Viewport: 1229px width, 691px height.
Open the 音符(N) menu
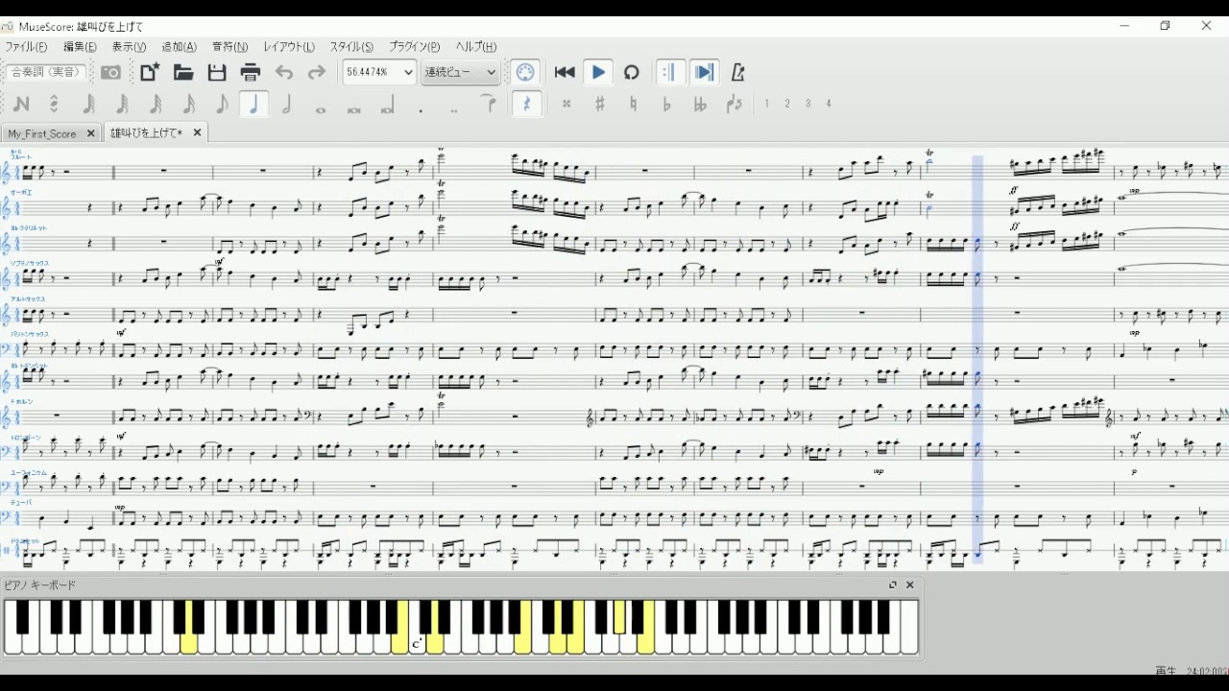(230, 46)
